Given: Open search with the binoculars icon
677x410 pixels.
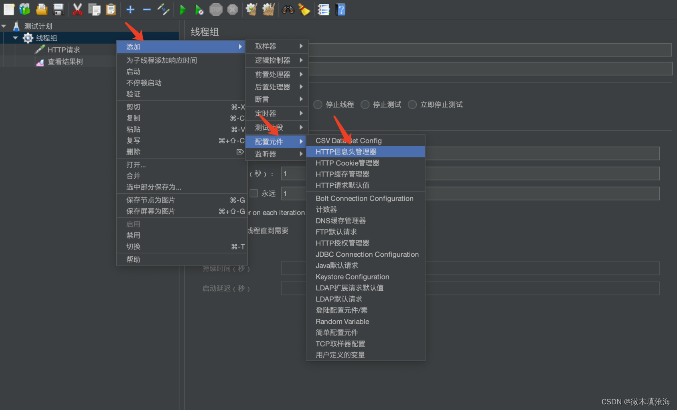Looking at the screenshot, I should point(288,9).
